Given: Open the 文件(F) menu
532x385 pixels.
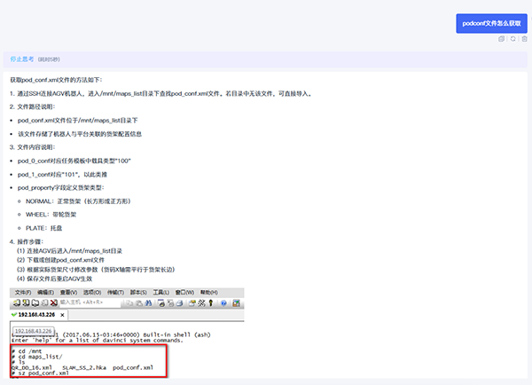Looking at the screenshot, I should tap(22, 292).
